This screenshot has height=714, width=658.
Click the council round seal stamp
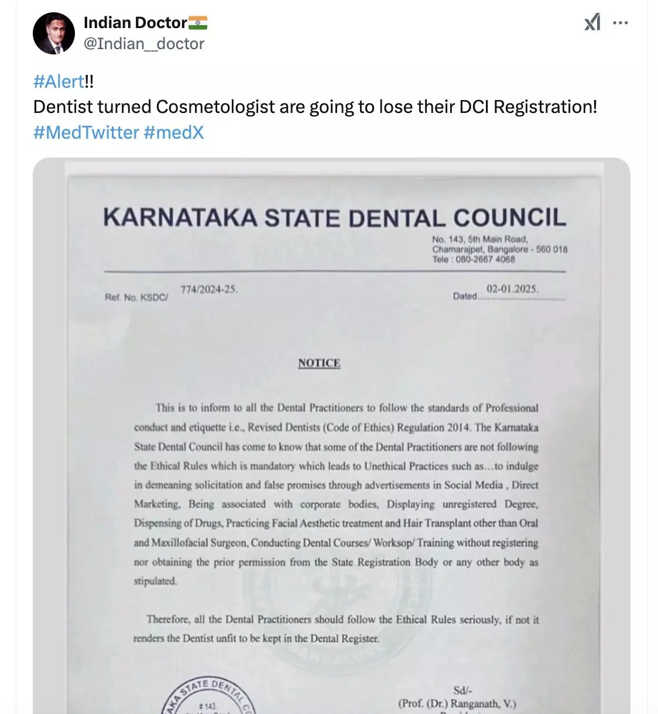click(208, 698)
